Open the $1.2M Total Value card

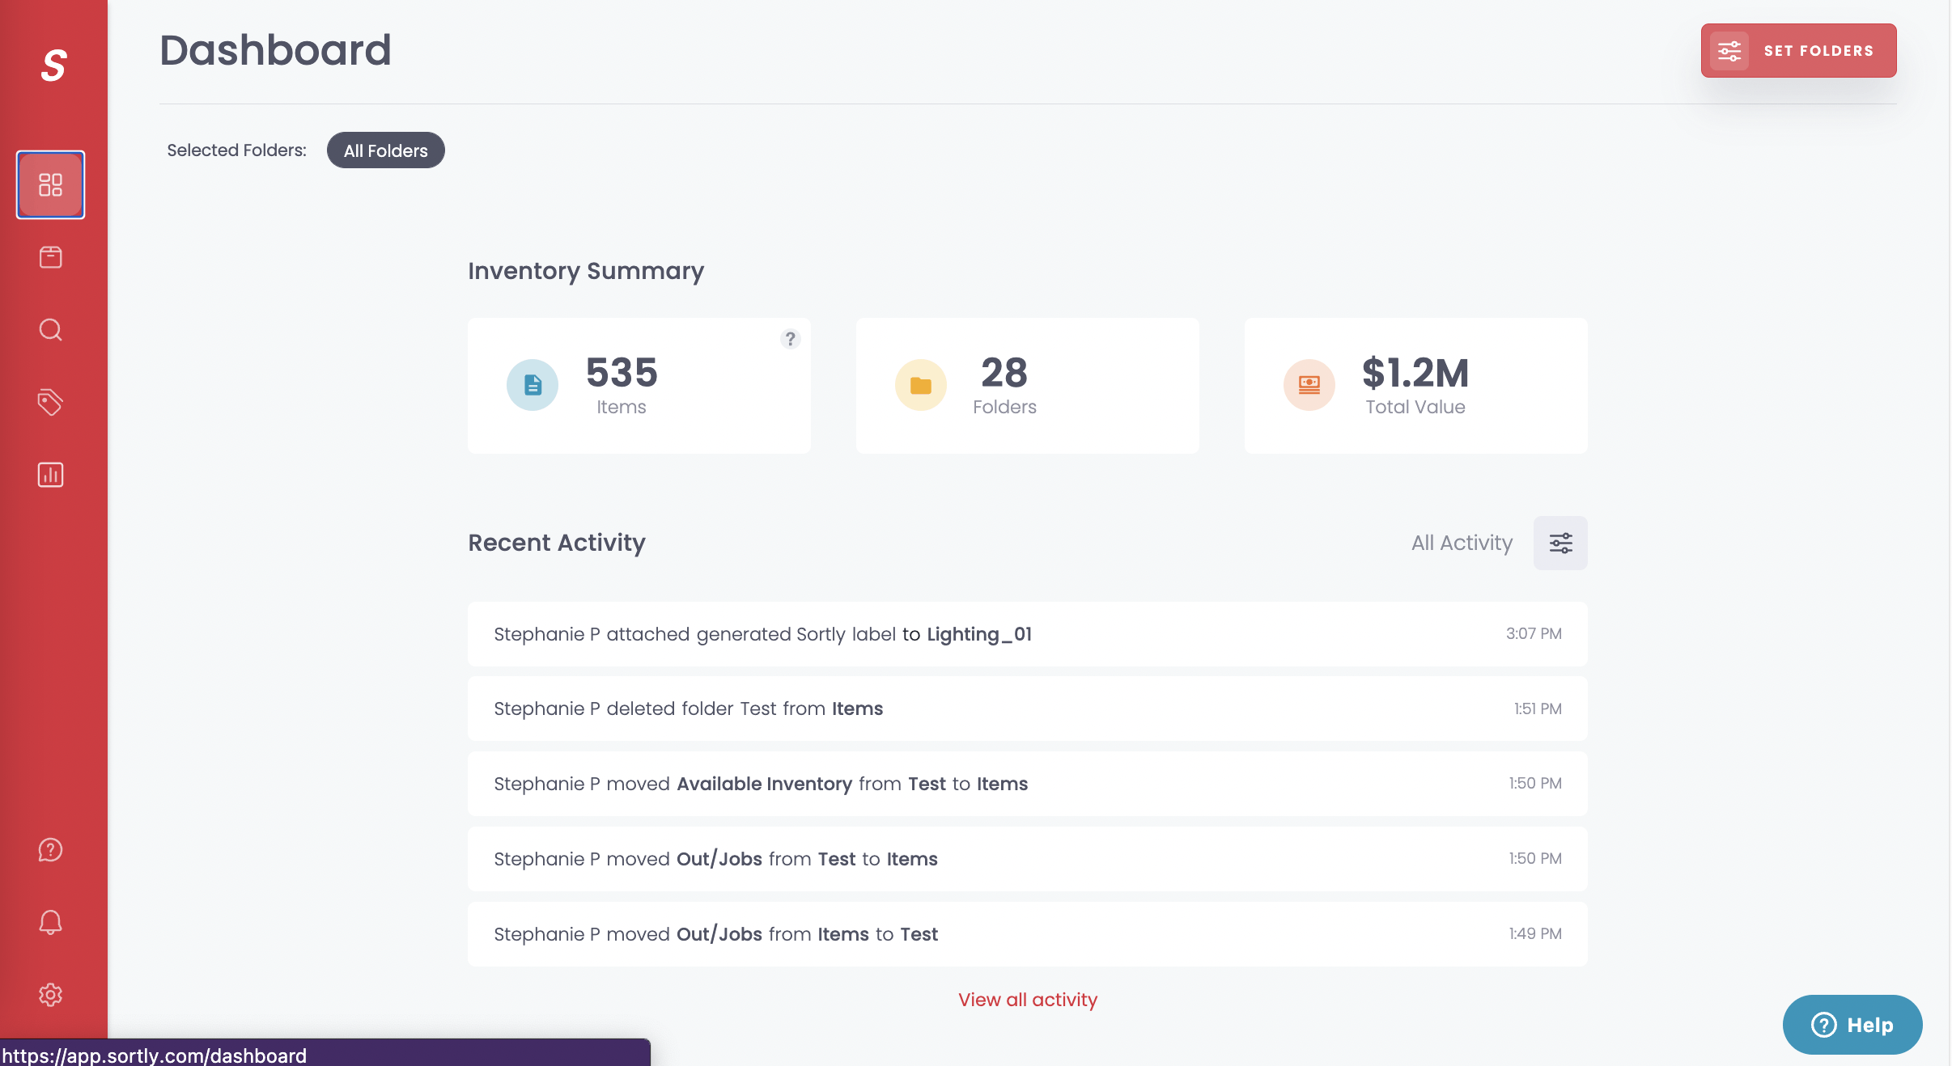click(1415, 386)
